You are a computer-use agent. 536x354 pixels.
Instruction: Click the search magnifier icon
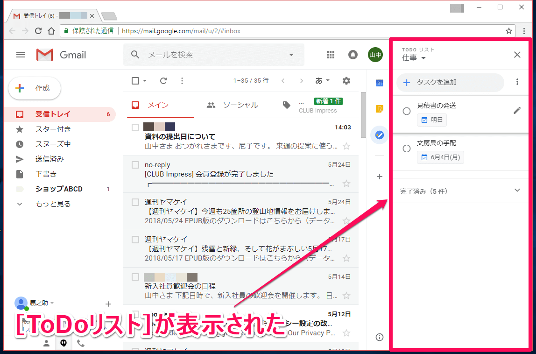tap(135, 54)
